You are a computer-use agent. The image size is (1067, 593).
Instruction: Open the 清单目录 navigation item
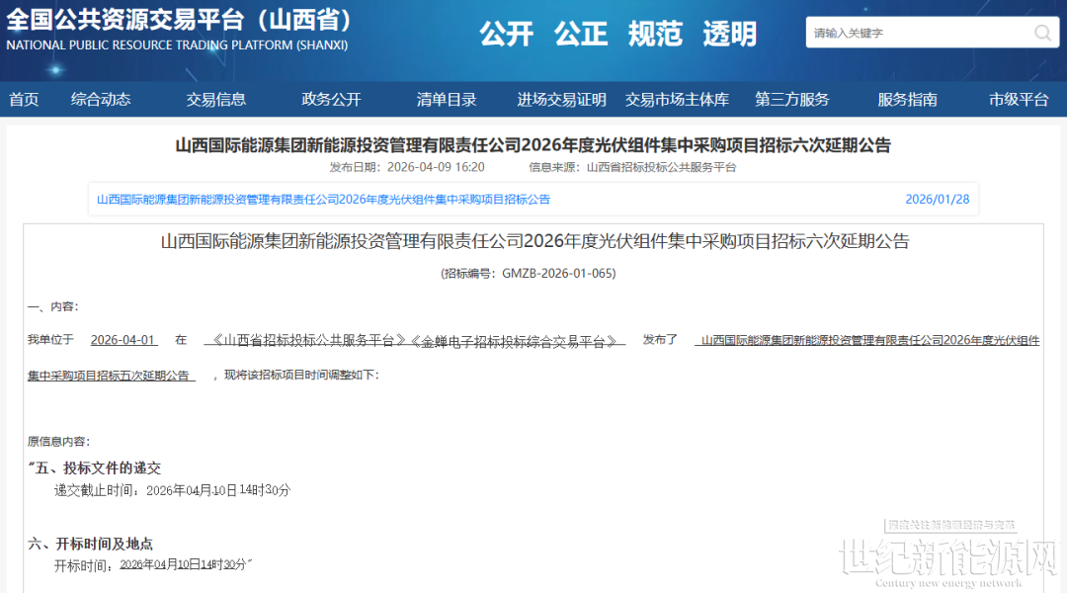click(447, 99)
